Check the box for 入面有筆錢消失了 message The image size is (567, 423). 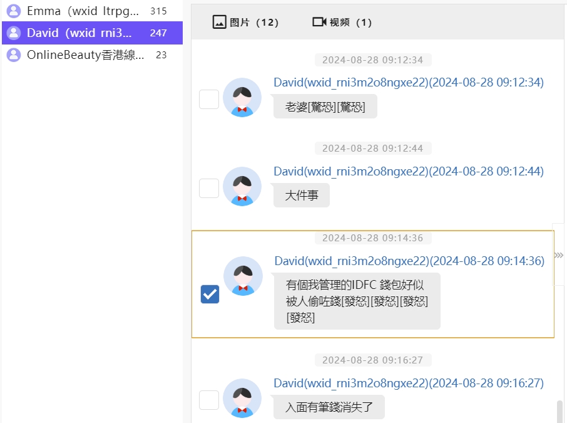209,400
